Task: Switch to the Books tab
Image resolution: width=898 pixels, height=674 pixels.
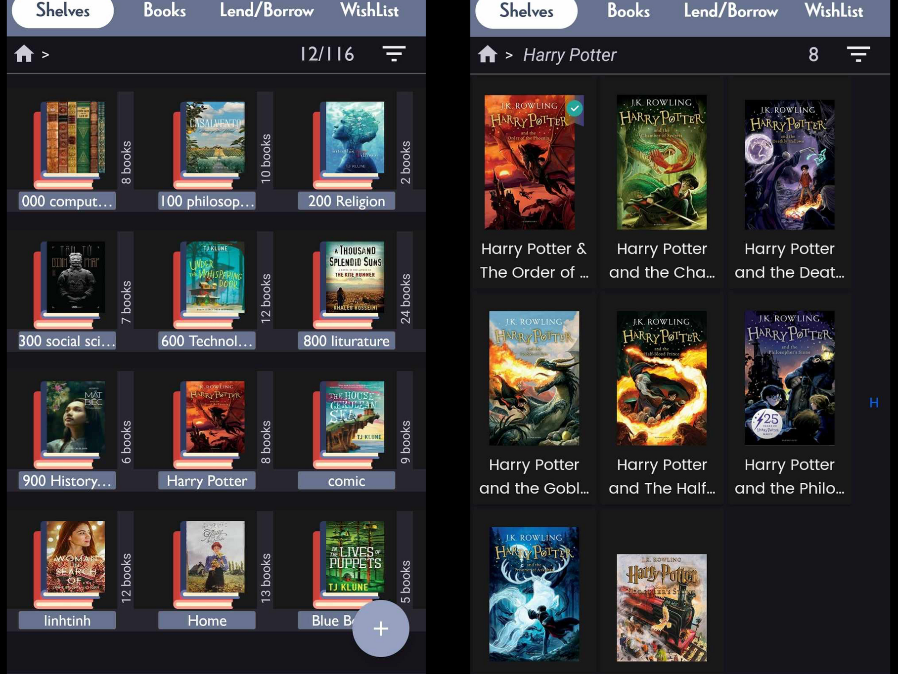Action: (x=164, y=11)
